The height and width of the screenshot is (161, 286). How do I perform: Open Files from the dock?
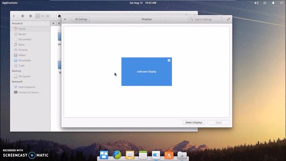[x=182, y=155]
